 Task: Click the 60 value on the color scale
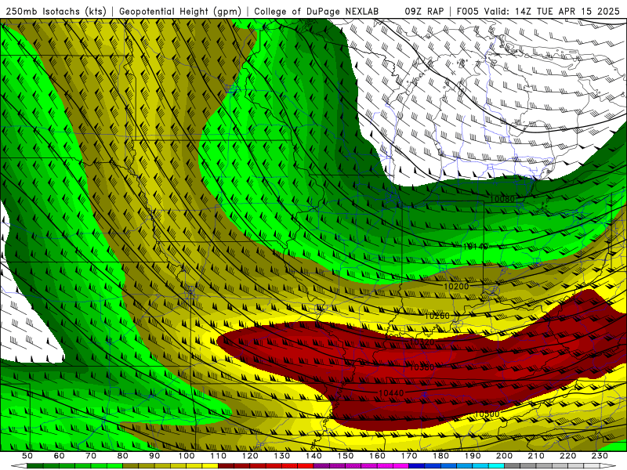(x=60, y=456)
